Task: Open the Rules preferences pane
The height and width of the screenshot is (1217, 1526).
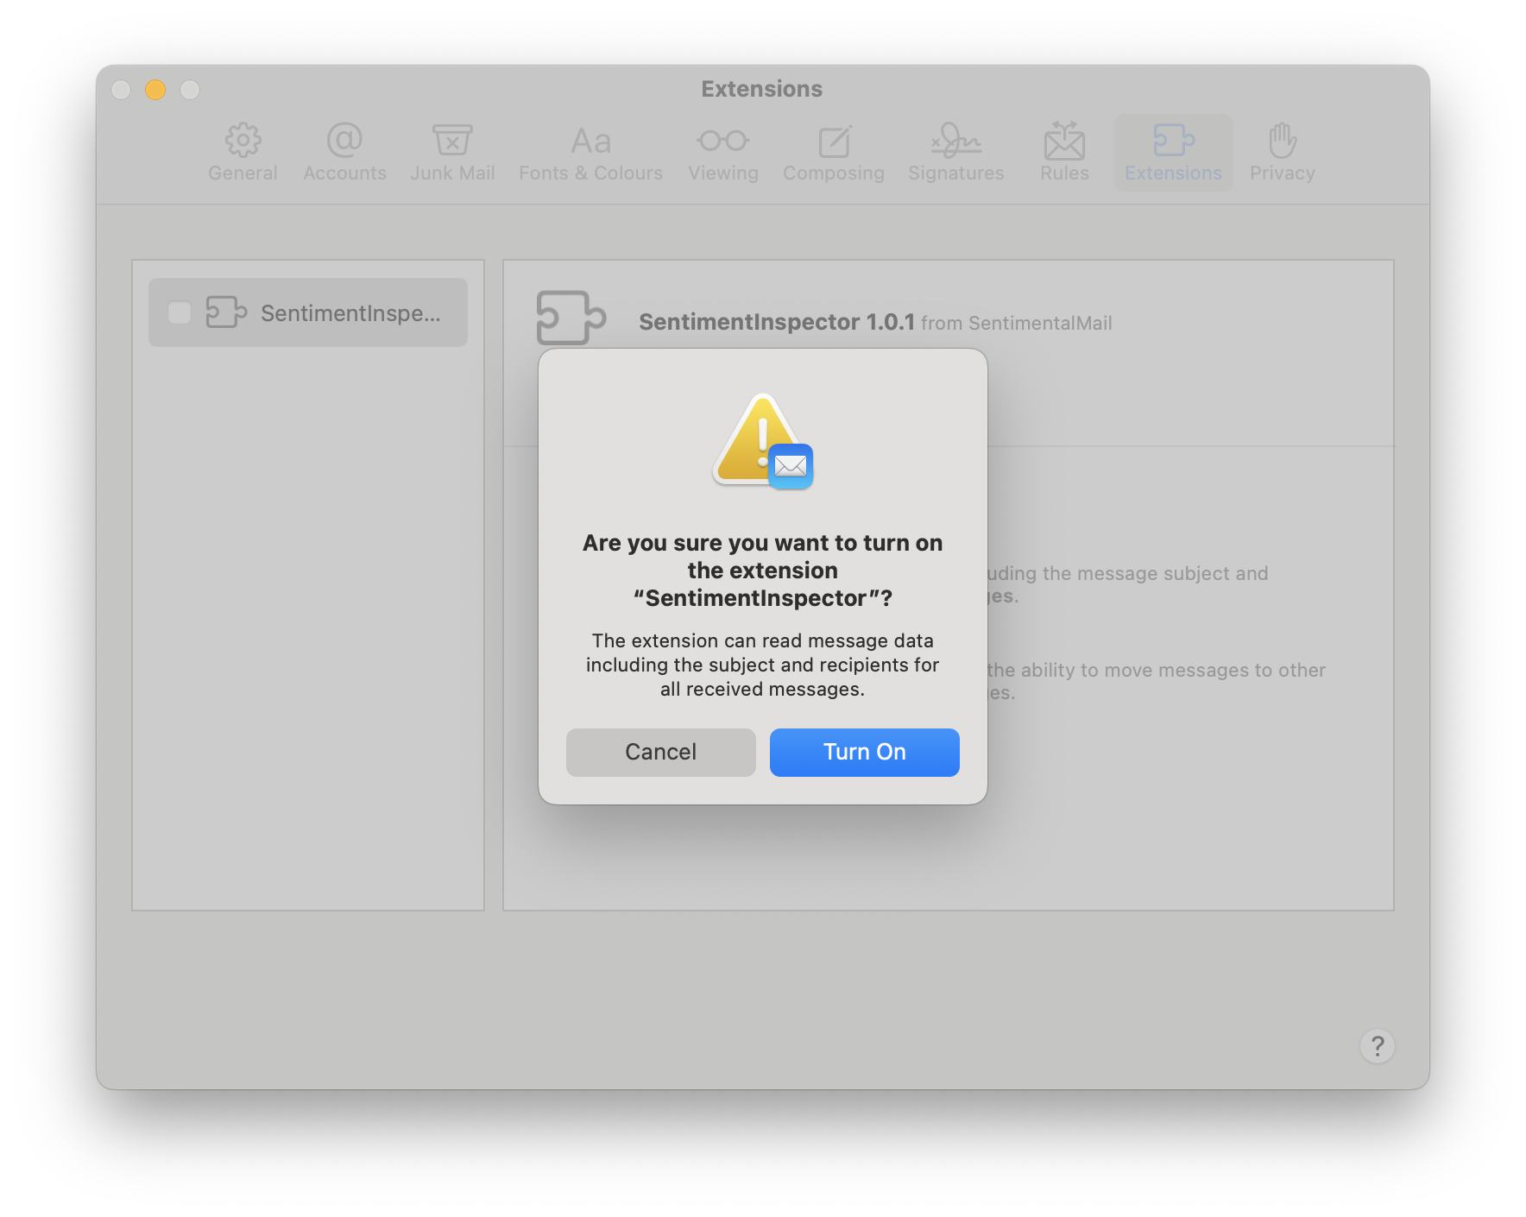Action: [1064, 153]
